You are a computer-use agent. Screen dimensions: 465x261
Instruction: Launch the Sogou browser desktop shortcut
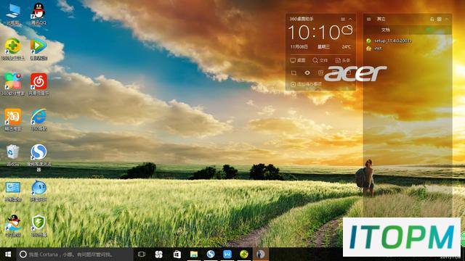click(39, 157)
